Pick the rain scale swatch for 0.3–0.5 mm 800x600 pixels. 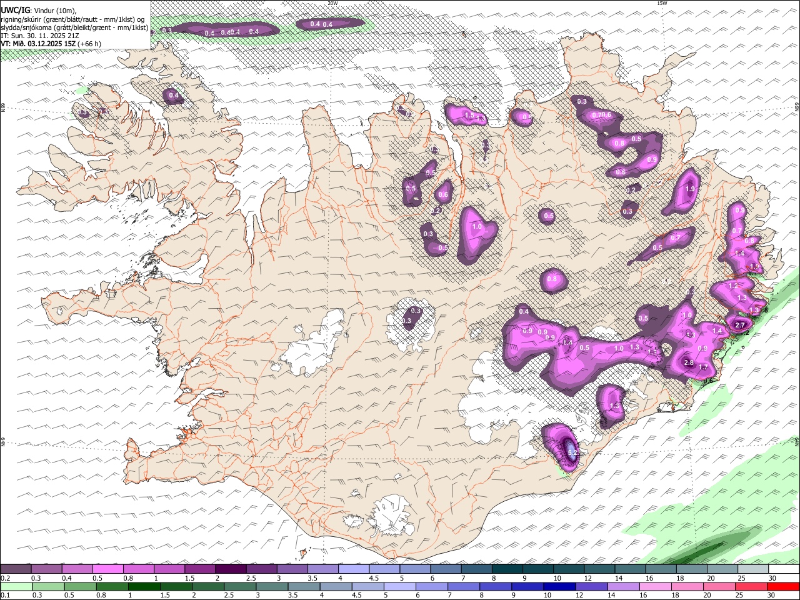pos(49,586)
